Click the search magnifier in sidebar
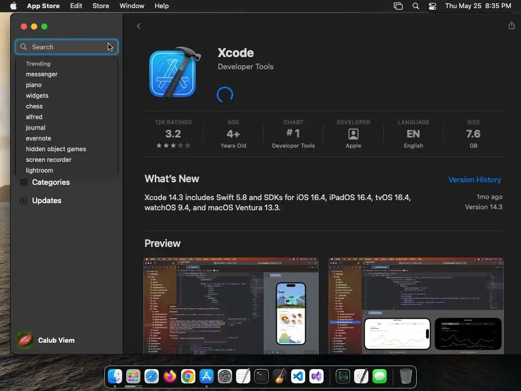This screenshot has width=521, height=391. (23, 47)
